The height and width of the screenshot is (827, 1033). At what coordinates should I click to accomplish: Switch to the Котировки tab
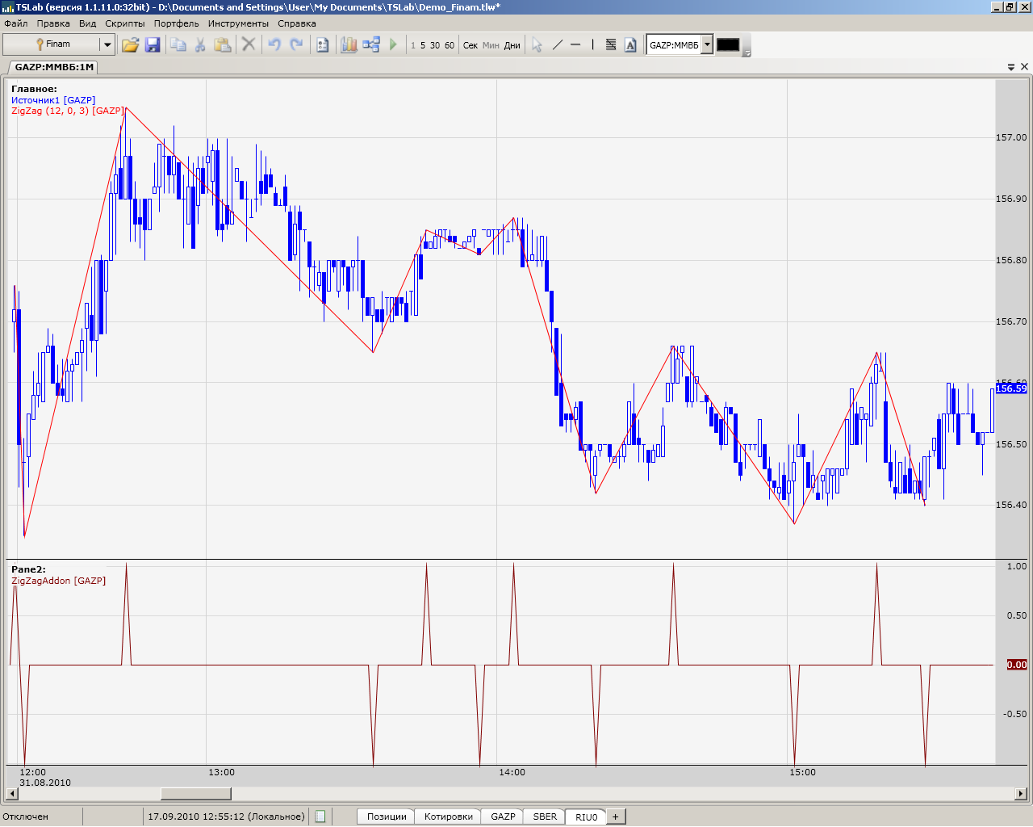click(x=448, y=817)
